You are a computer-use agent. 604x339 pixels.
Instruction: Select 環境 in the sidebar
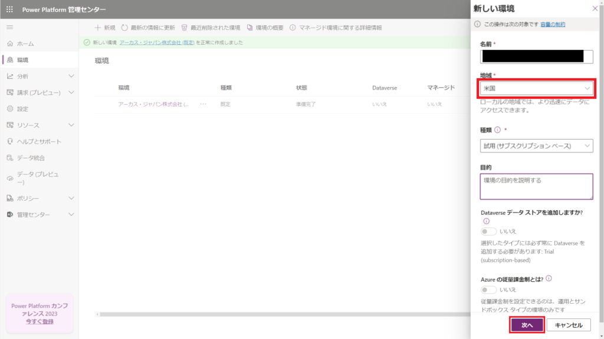[40, 60]
